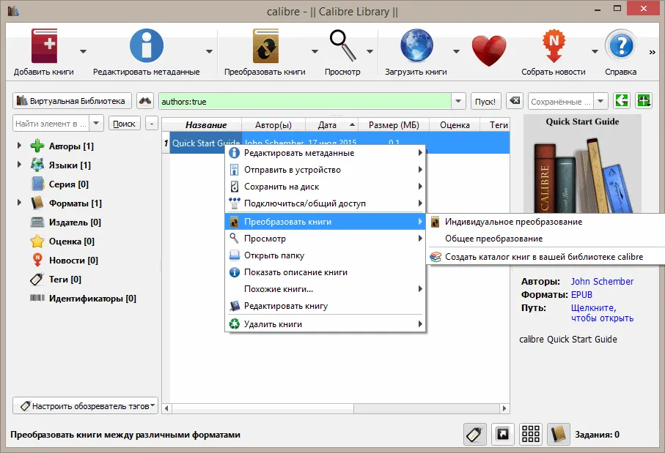Click the Загрузить книги globe icon
Image resolution: width=665 pixels, height=453 pixels.
coord(416,45)
